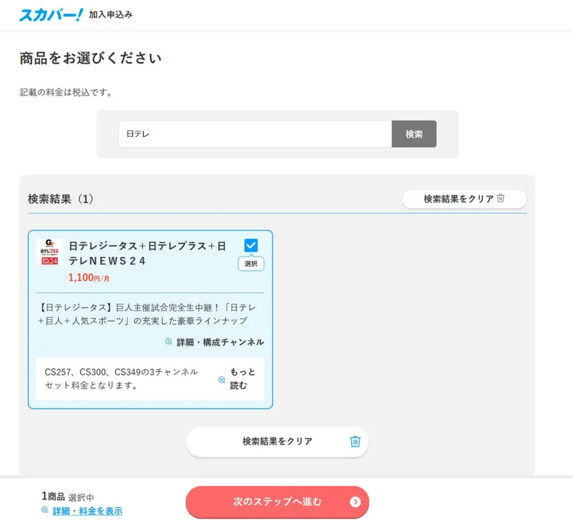Click description starting 【日テレジータス】巨人主催試合
The height and width of the screenshot is (521, 573).
coord(147,314)
